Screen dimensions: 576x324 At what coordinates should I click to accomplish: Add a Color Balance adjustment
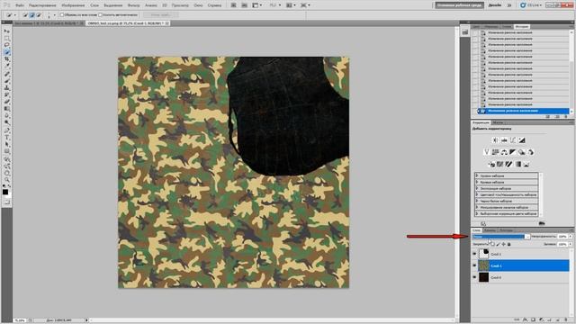click(504, 152)
